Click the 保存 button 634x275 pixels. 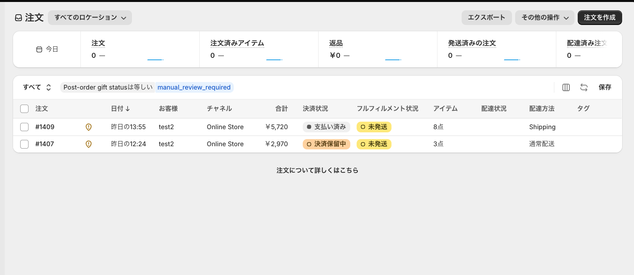605,87
